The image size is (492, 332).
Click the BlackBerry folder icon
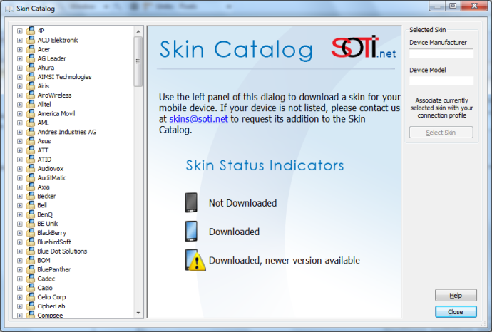(x=31, y=233)
